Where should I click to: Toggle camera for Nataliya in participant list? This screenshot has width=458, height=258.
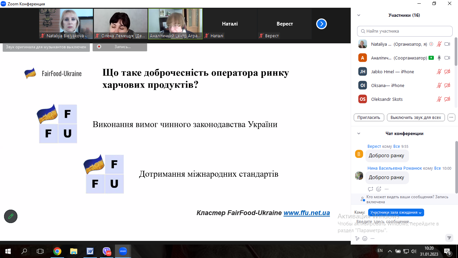[447, 44]
